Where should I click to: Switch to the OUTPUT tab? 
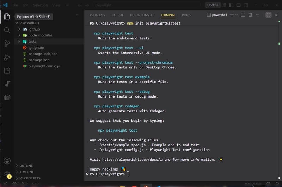117,15
